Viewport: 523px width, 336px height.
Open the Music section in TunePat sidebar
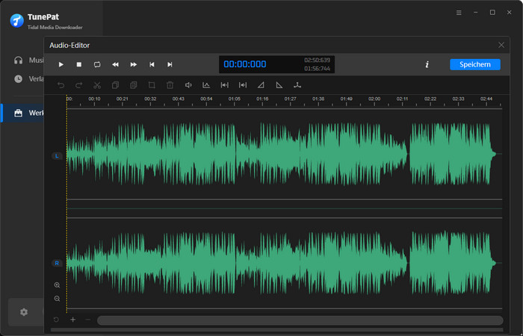click(x=28, y=60)
